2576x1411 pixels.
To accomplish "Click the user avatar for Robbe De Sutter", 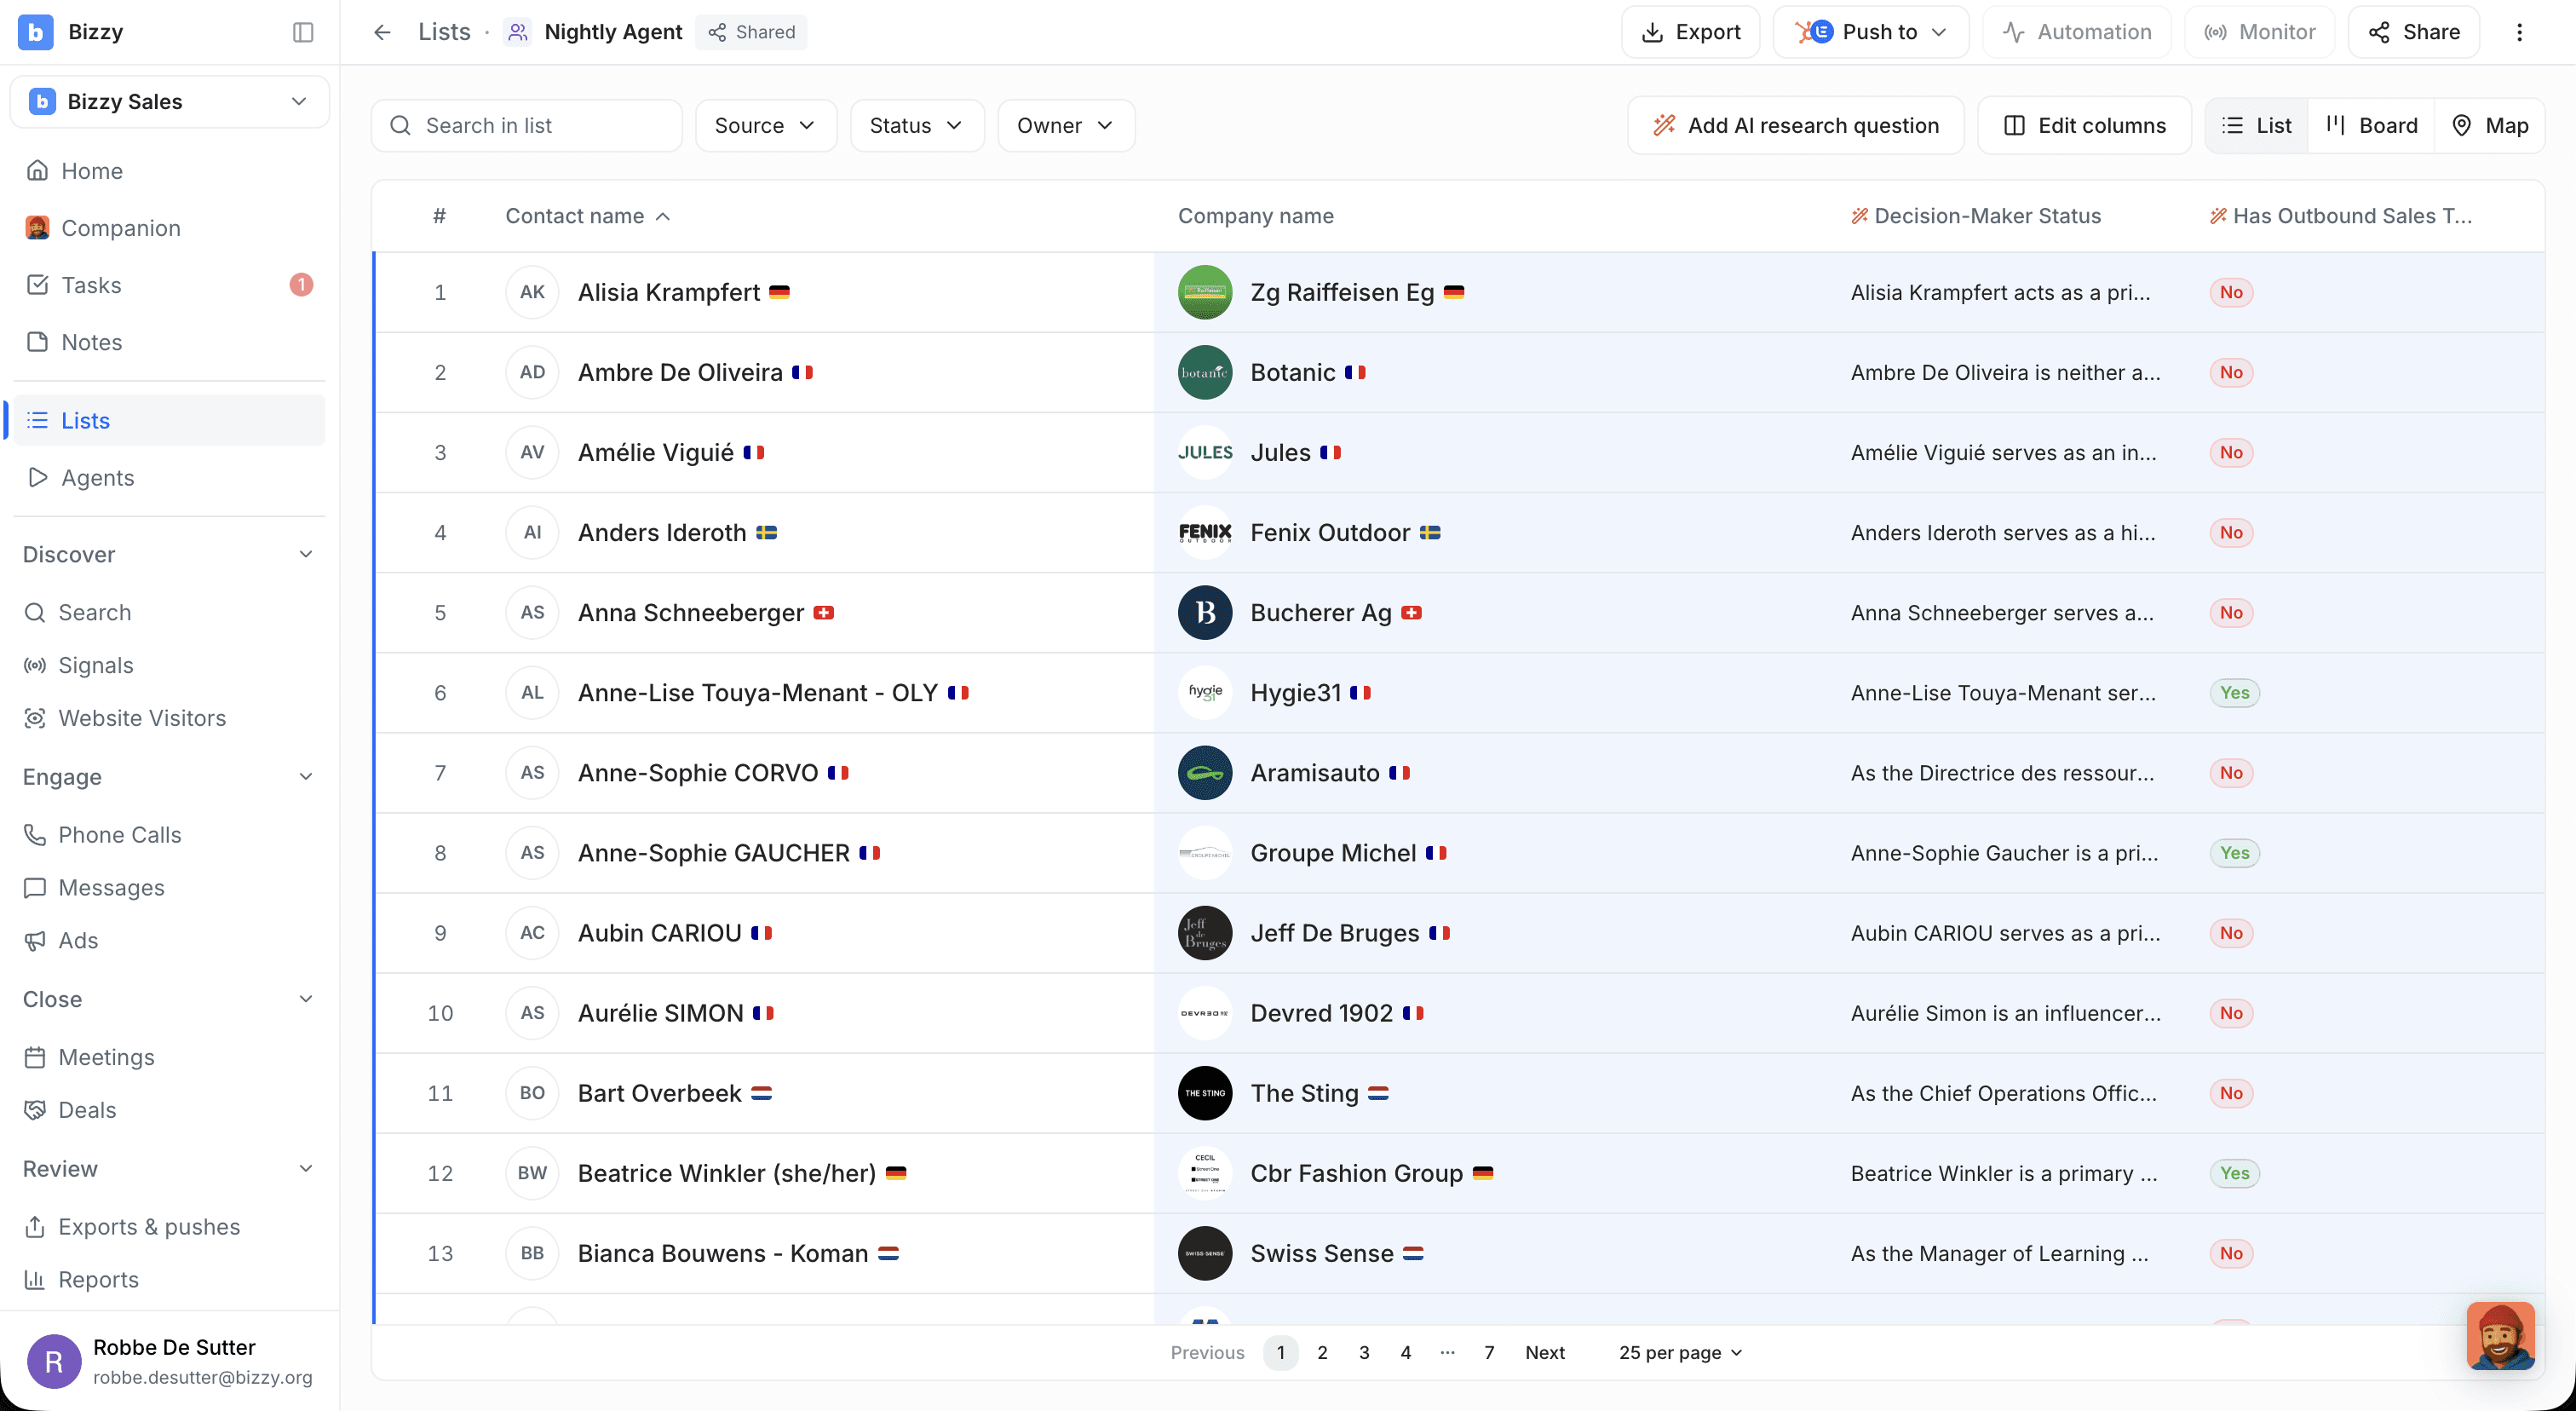I will pyautogui.click(x=54, y=1361).
